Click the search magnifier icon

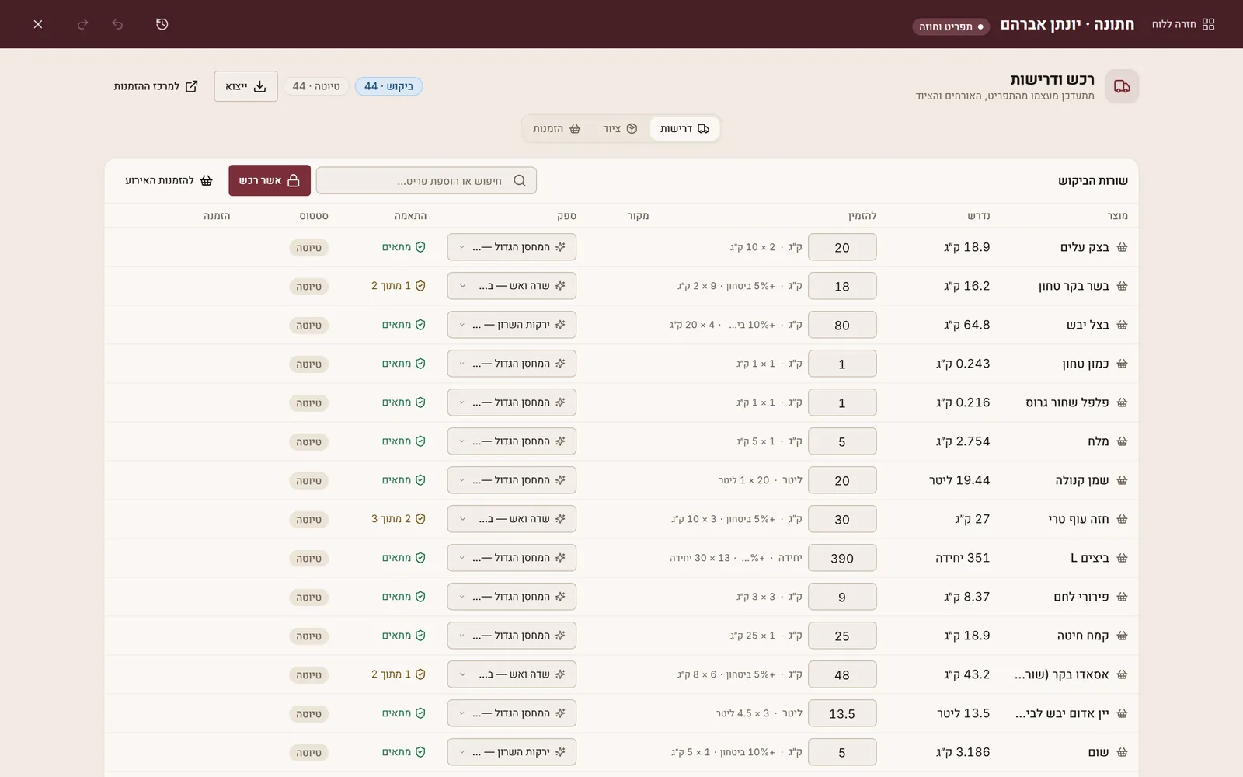pyautogui.click(x=520, y=180)
